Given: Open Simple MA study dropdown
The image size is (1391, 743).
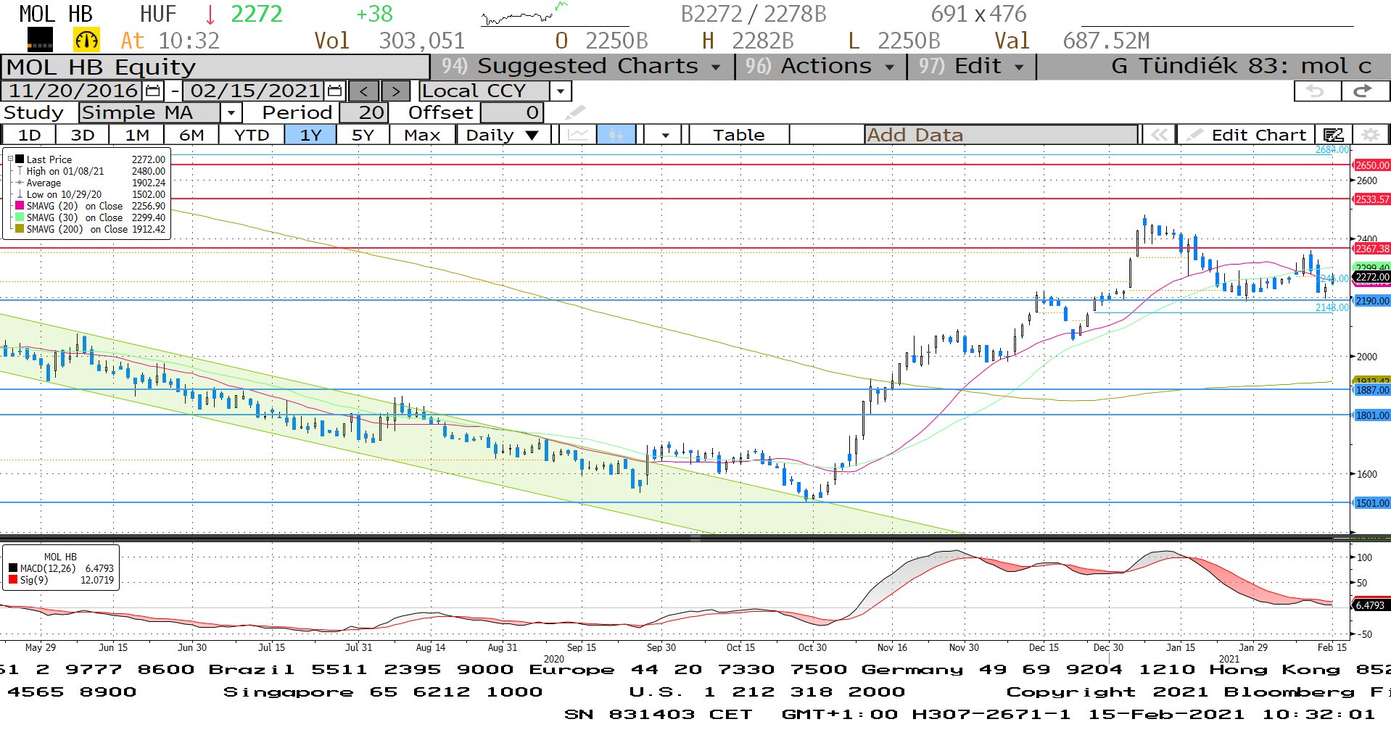Looking at the screenshot, I should pos(231,113).
